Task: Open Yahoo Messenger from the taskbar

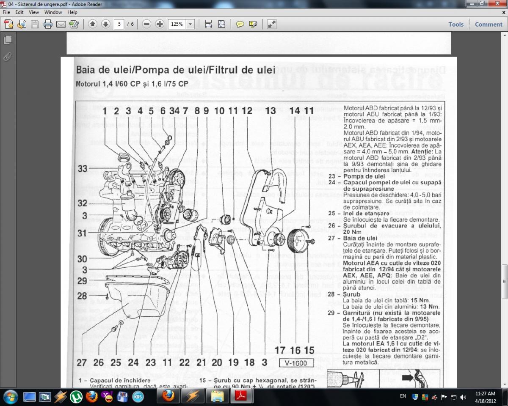Action: (108, 397)
